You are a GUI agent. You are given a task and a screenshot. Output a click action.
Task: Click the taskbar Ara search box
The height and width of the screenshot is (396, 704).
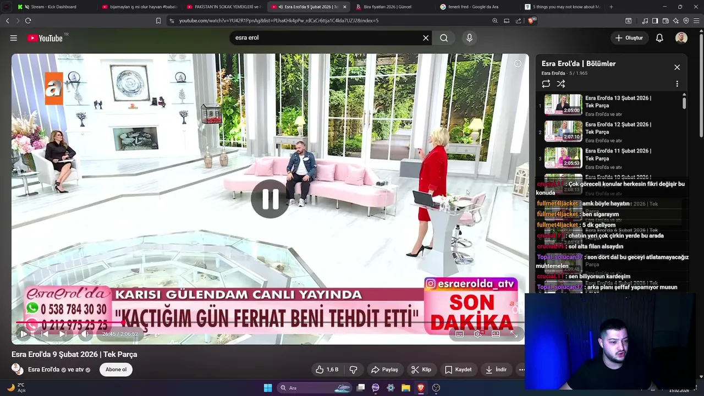point(315,388)
